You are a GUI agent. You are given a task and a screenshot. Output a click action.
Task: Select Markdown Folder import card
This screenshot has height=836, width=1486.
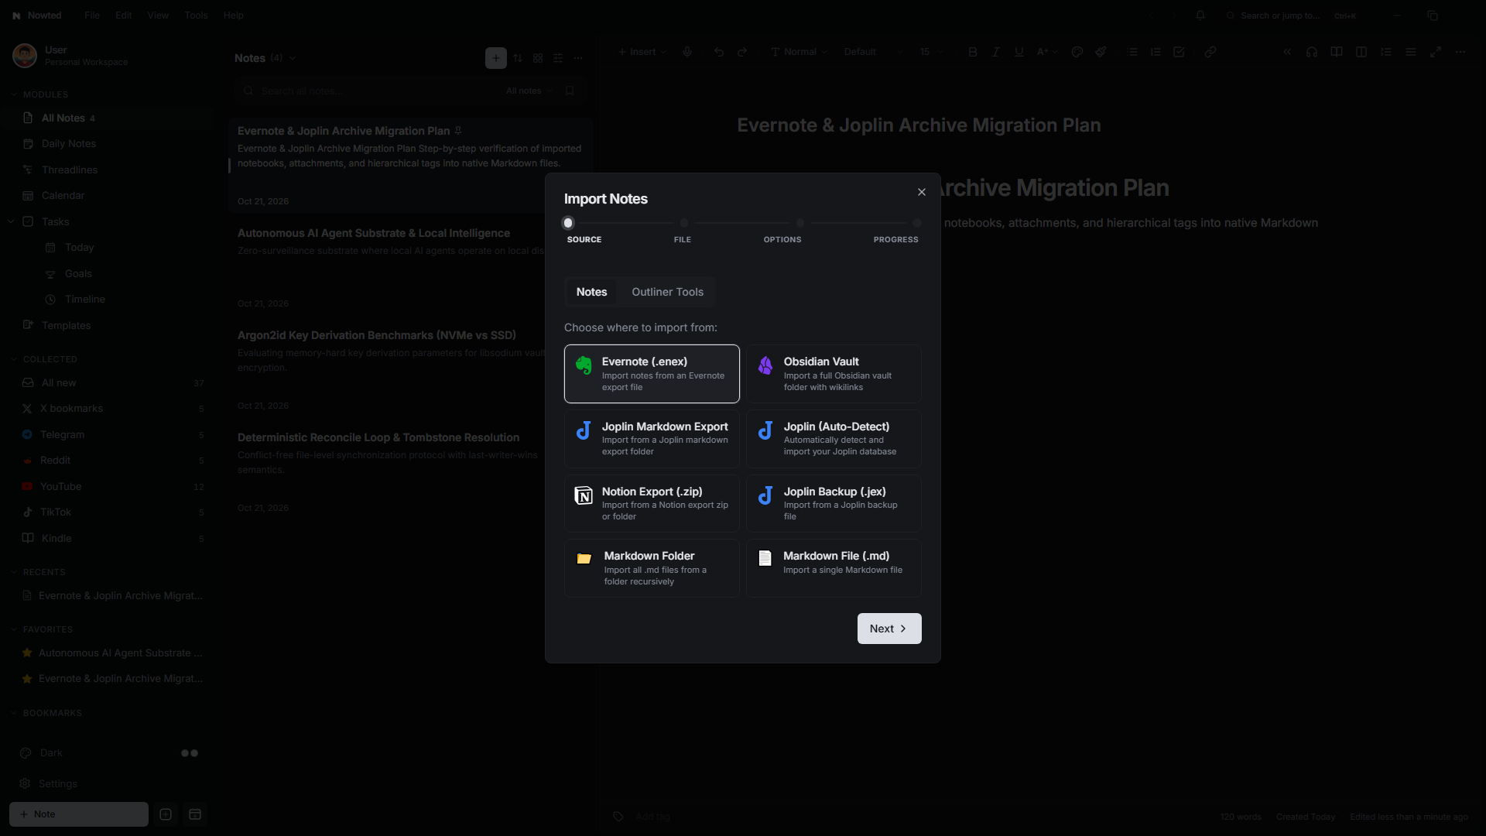[652, 568]
